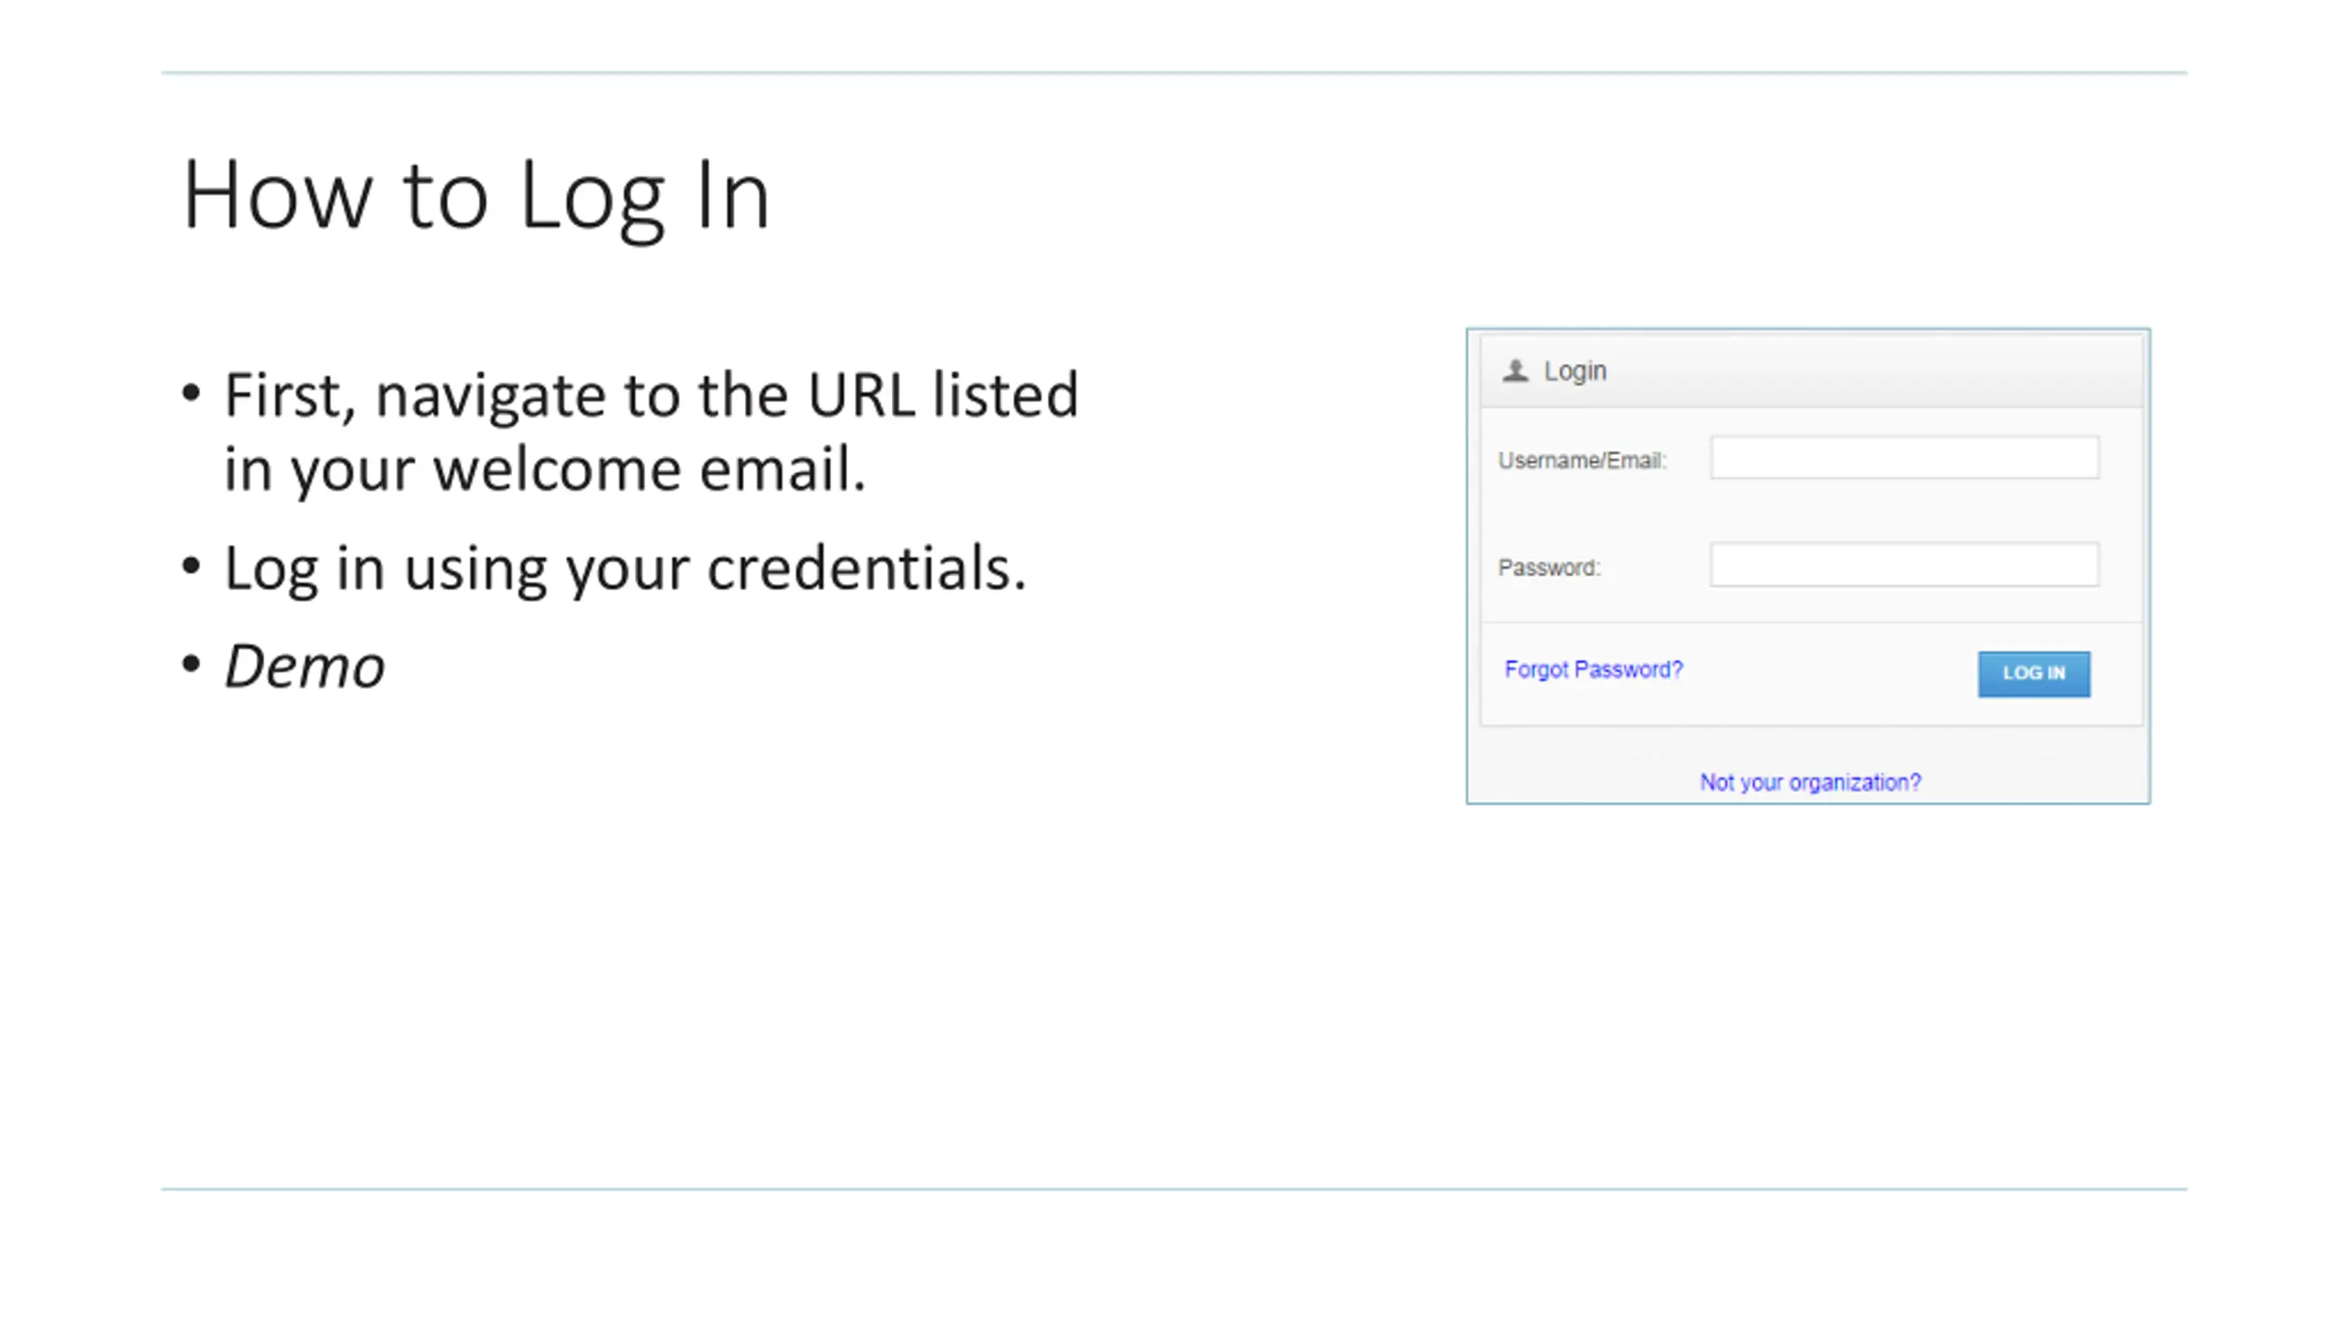Viewport: 2349px width, 1321px height.
Task: Click the user silhouette icon beside Login
Action: pyautogui.click(x=1515, y=371)
